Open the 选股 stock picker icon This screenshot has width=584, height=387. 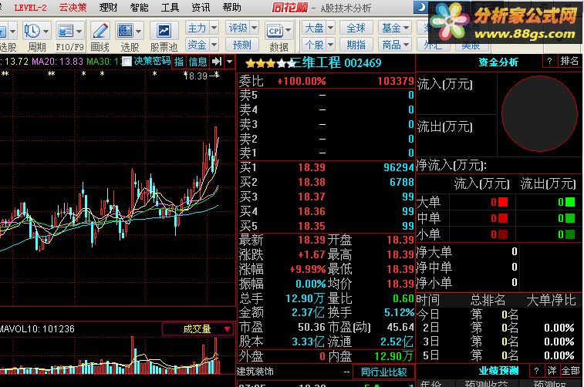point(125,31)
